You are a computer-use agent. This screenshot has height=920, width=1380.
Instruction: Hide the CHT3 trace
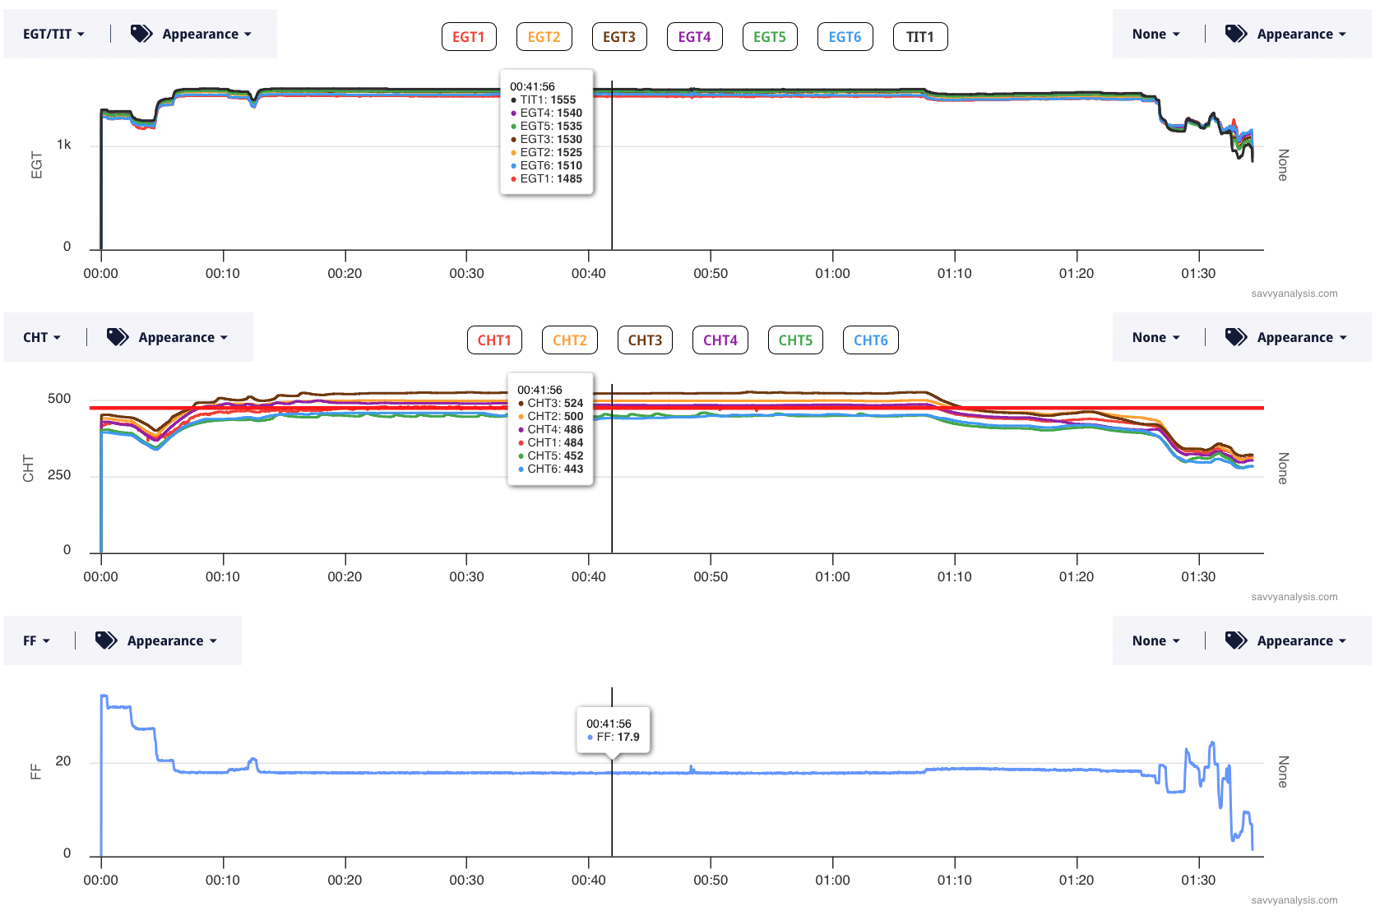click(645, 340)
